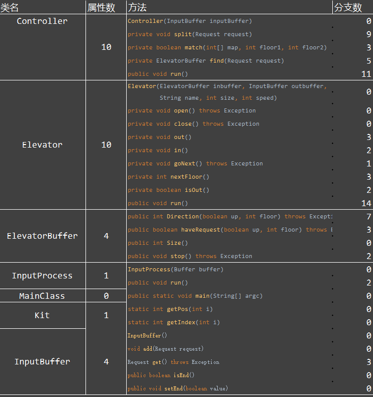Screen dimensions: 373x397
Task: Click the getIndex(int i) method row
Action: (174, 323)
